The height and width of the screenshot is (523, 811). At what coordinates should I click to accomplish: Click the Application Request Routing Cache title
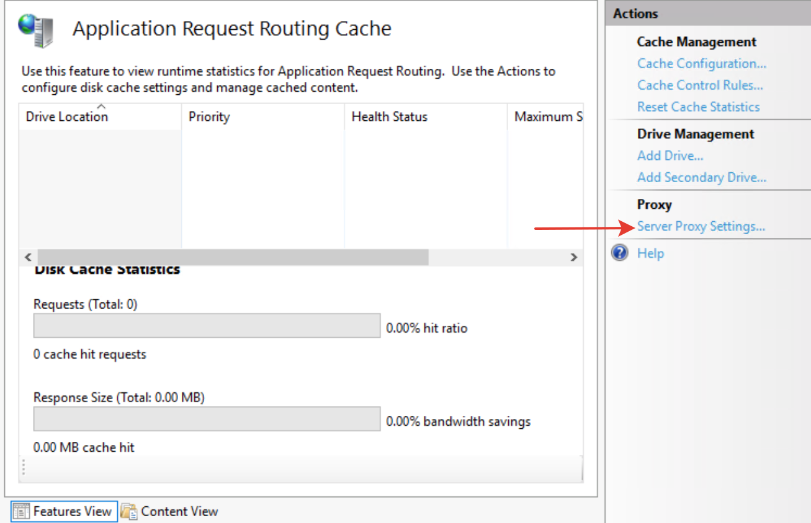(x=232, y=29)
